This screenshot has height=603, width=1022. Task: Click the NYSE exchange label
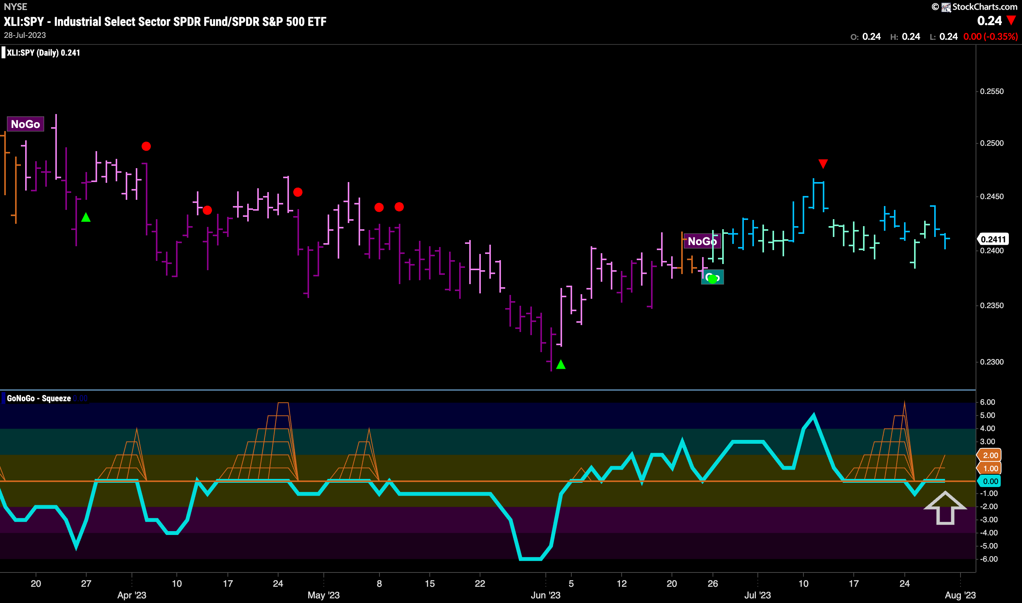15,7
